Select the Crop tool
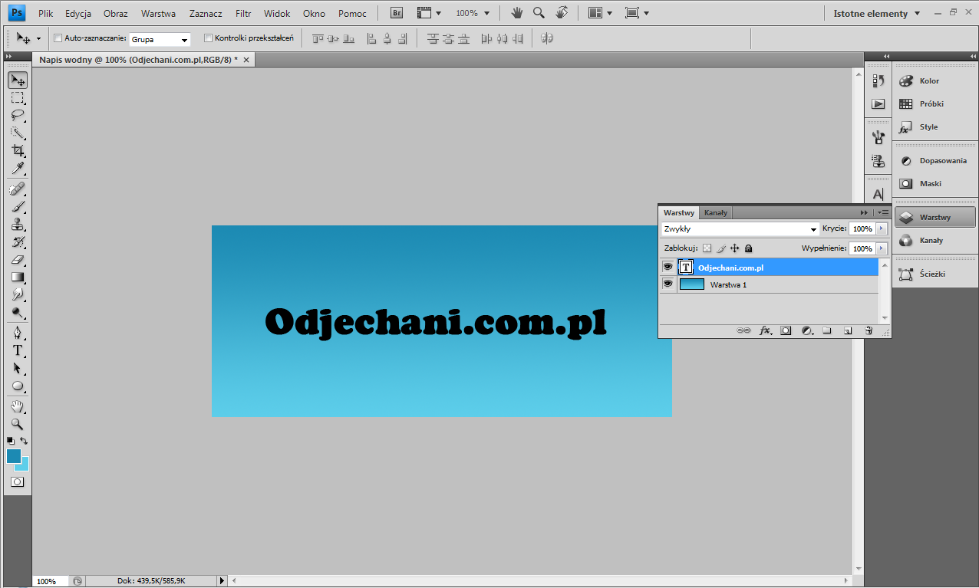The width and height of the screenshot is (979, 588). click(17, 151)
